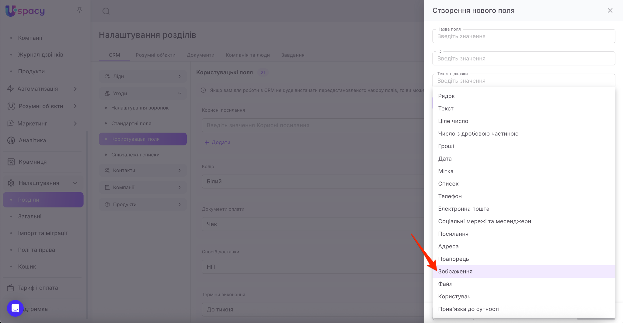Click the Uspacy logo
623x323 pixels.
(25, 11)
